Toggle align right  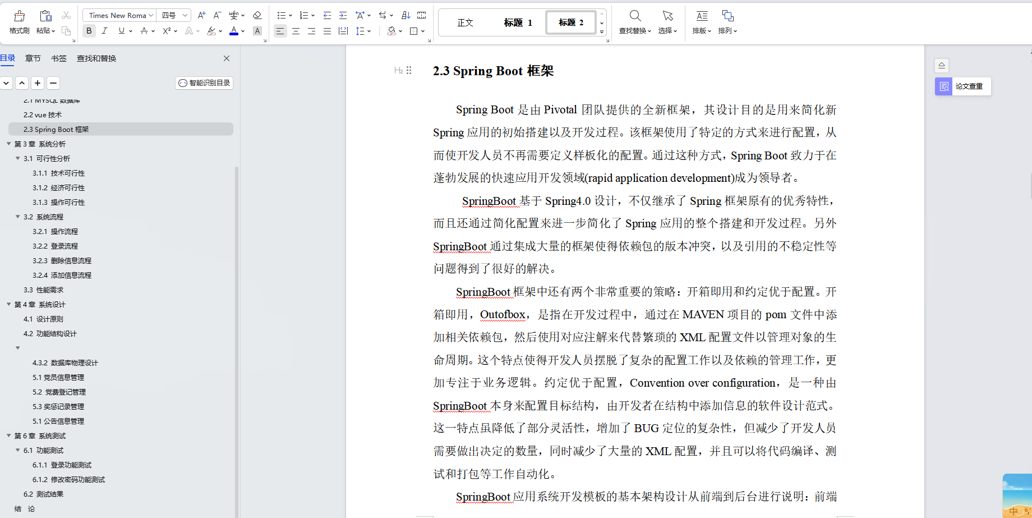[x=311, y=31]
